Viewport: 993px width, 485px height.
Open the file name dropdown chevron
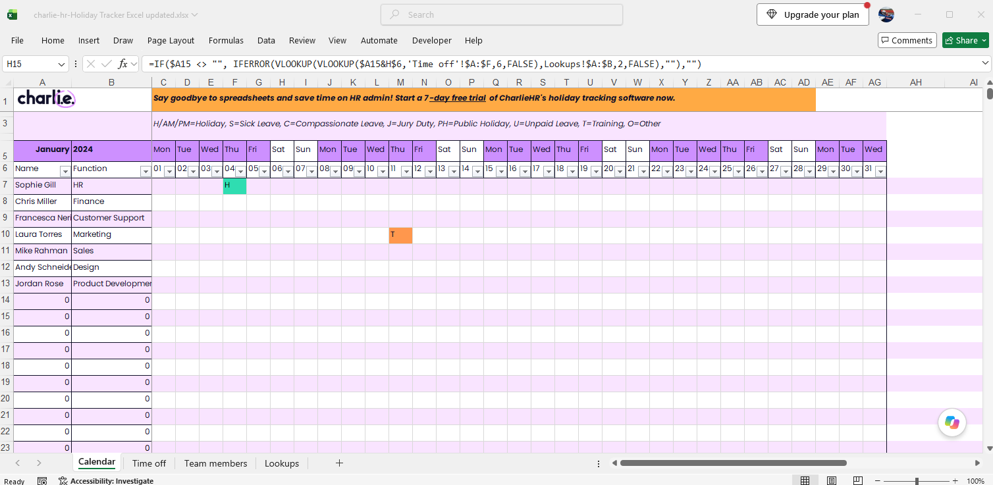click(194, 14)
